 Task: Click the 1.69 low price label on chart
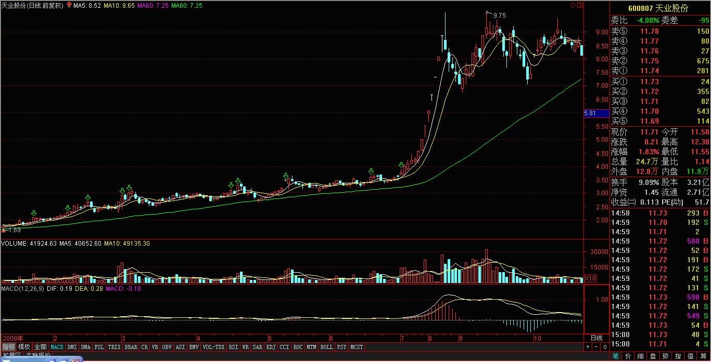click(15, 230)
